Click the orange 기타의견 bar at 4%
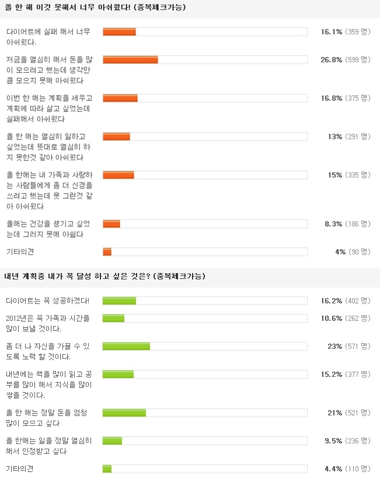This screenshot has width=380, height=486. pos(107,252)
